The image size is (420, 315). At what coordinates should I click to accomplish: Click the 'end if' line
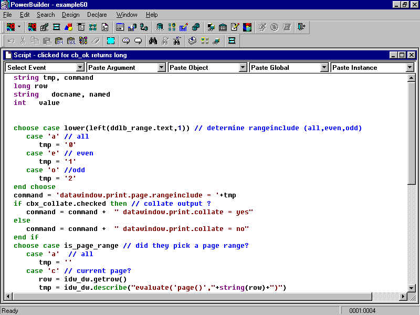coord(26,237)
